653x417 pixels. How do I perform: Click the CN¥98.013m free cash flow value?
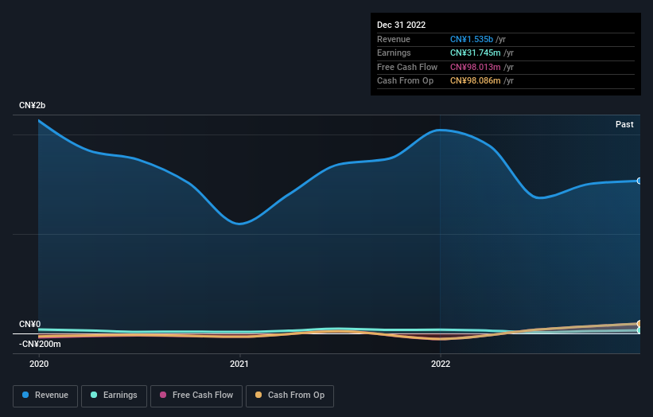(475, 67)
